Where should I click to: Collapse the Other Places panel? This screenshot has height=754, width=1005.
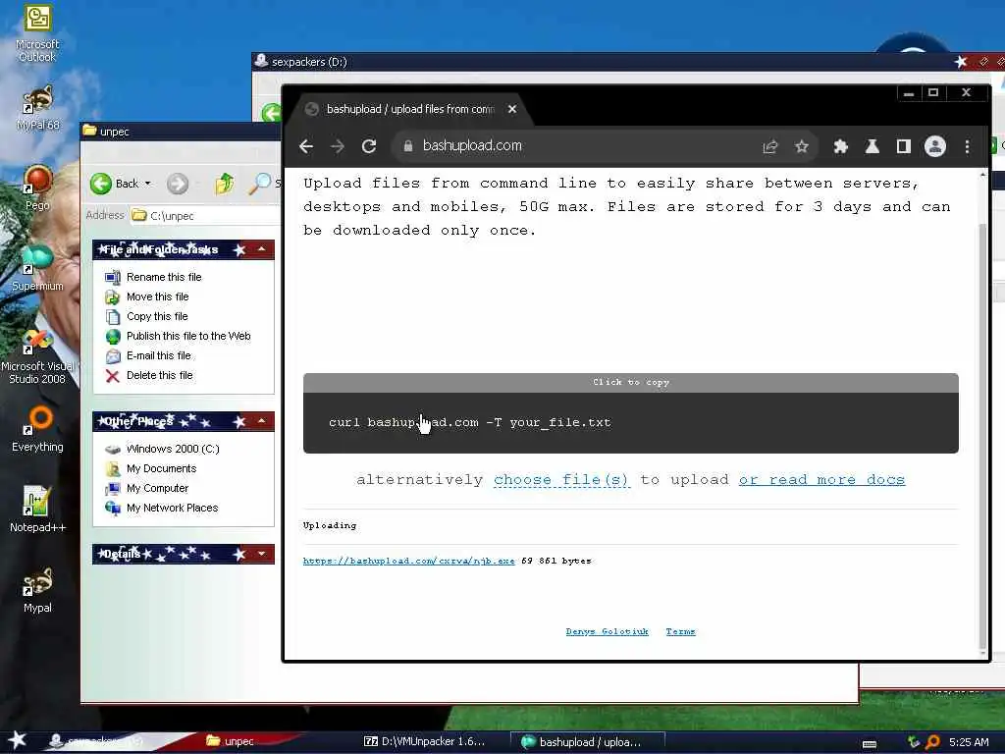pos(261,421)
